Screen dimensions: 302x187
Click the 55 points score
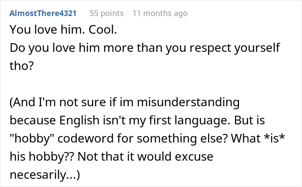[x=107, y=13]
